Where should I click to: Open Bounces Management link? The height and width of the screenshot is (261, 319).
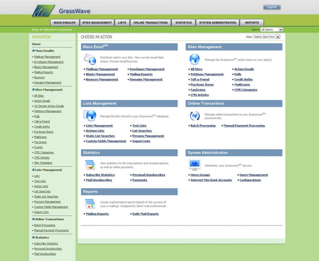click(102, 80)
